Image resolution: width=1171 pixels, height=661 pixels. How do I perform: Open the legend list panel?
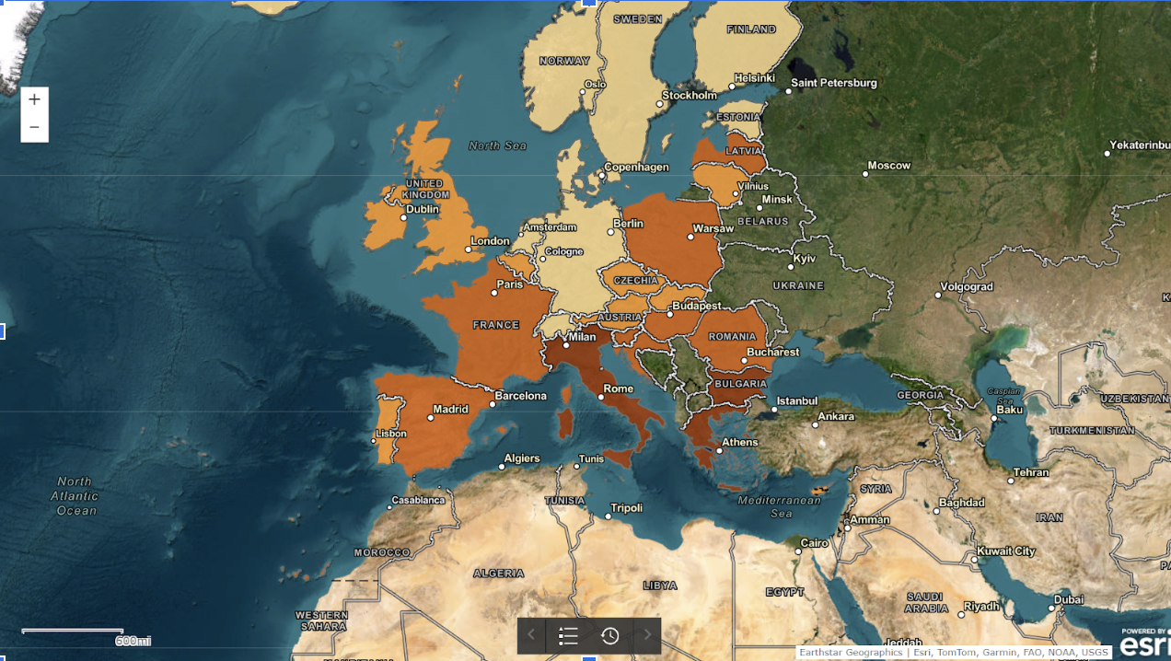(568, 635)
